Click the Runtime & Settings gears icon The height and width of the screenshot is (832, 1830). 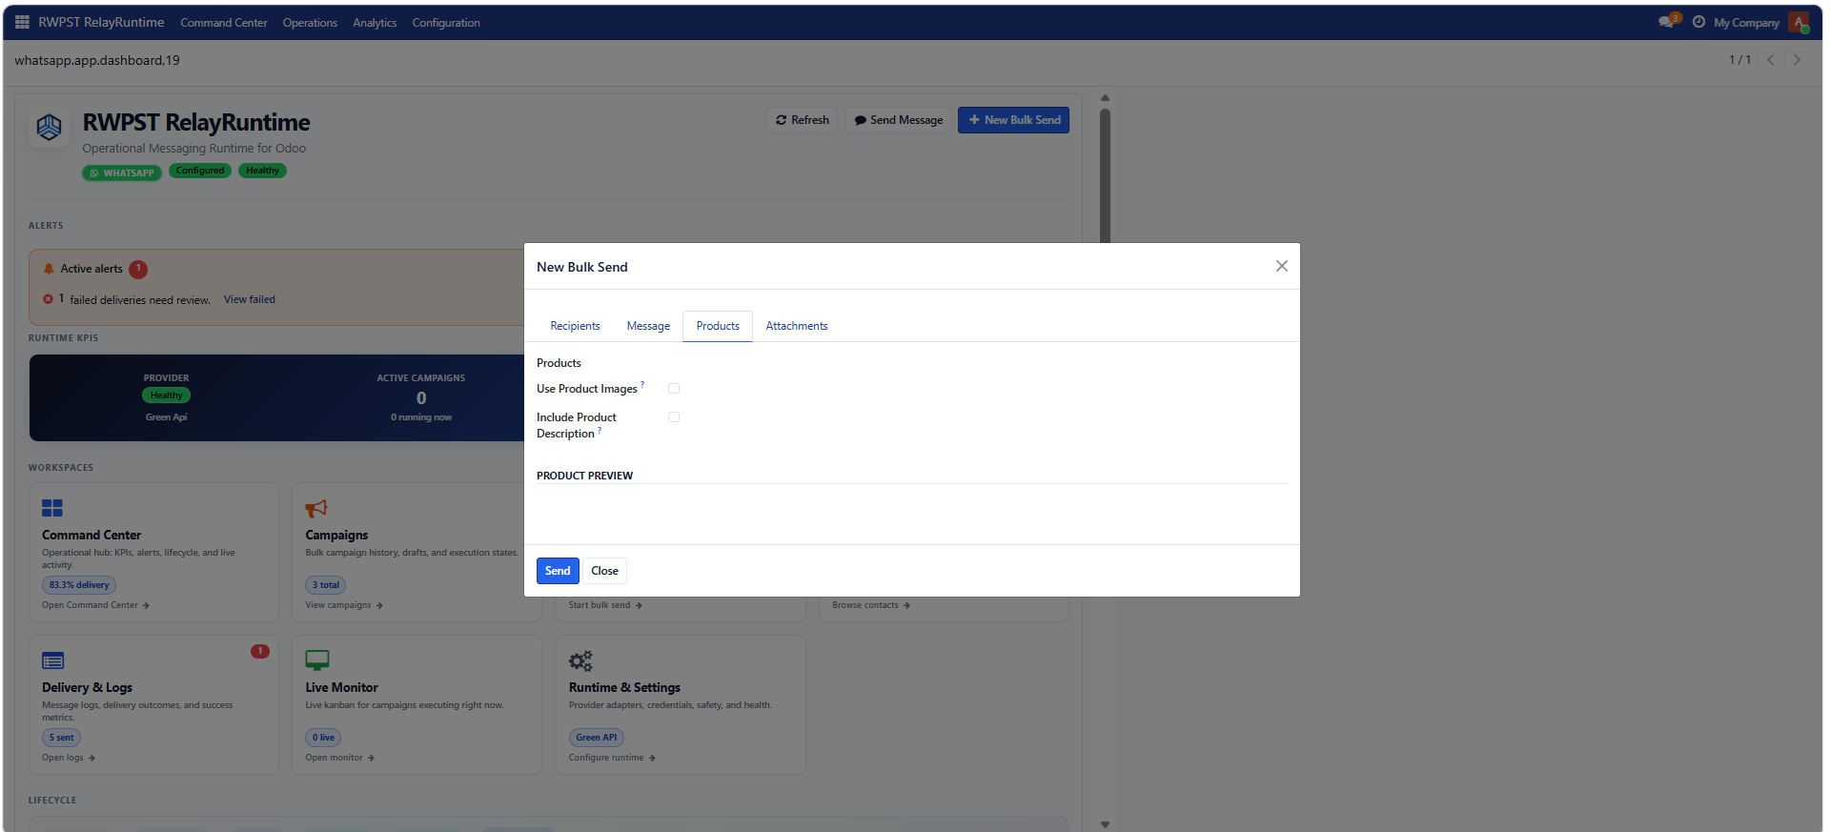pos(580,660)
